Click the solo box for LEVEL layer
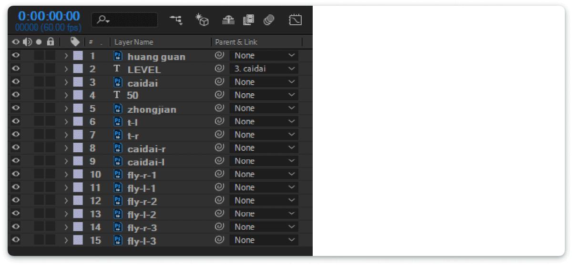The width and height of the screenshot is (572, 265). click(x=39, y=69)
